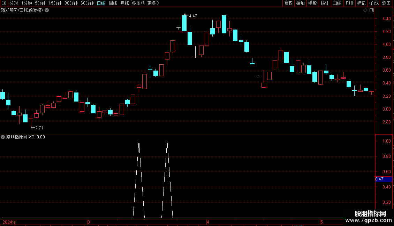Screen dimensions: 394x226
Task: Select the 60分钟 period
Action: 87,3
